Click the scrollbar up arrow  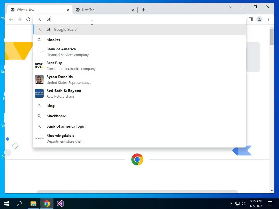click(272, 27)
